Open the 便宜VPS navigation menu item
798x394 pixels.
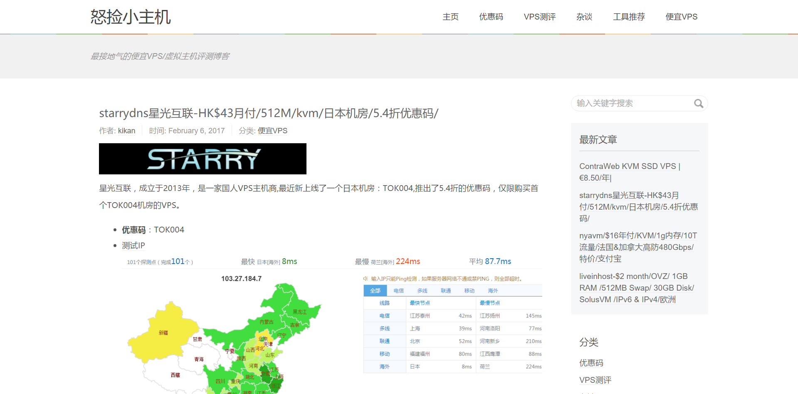point(682,17)
